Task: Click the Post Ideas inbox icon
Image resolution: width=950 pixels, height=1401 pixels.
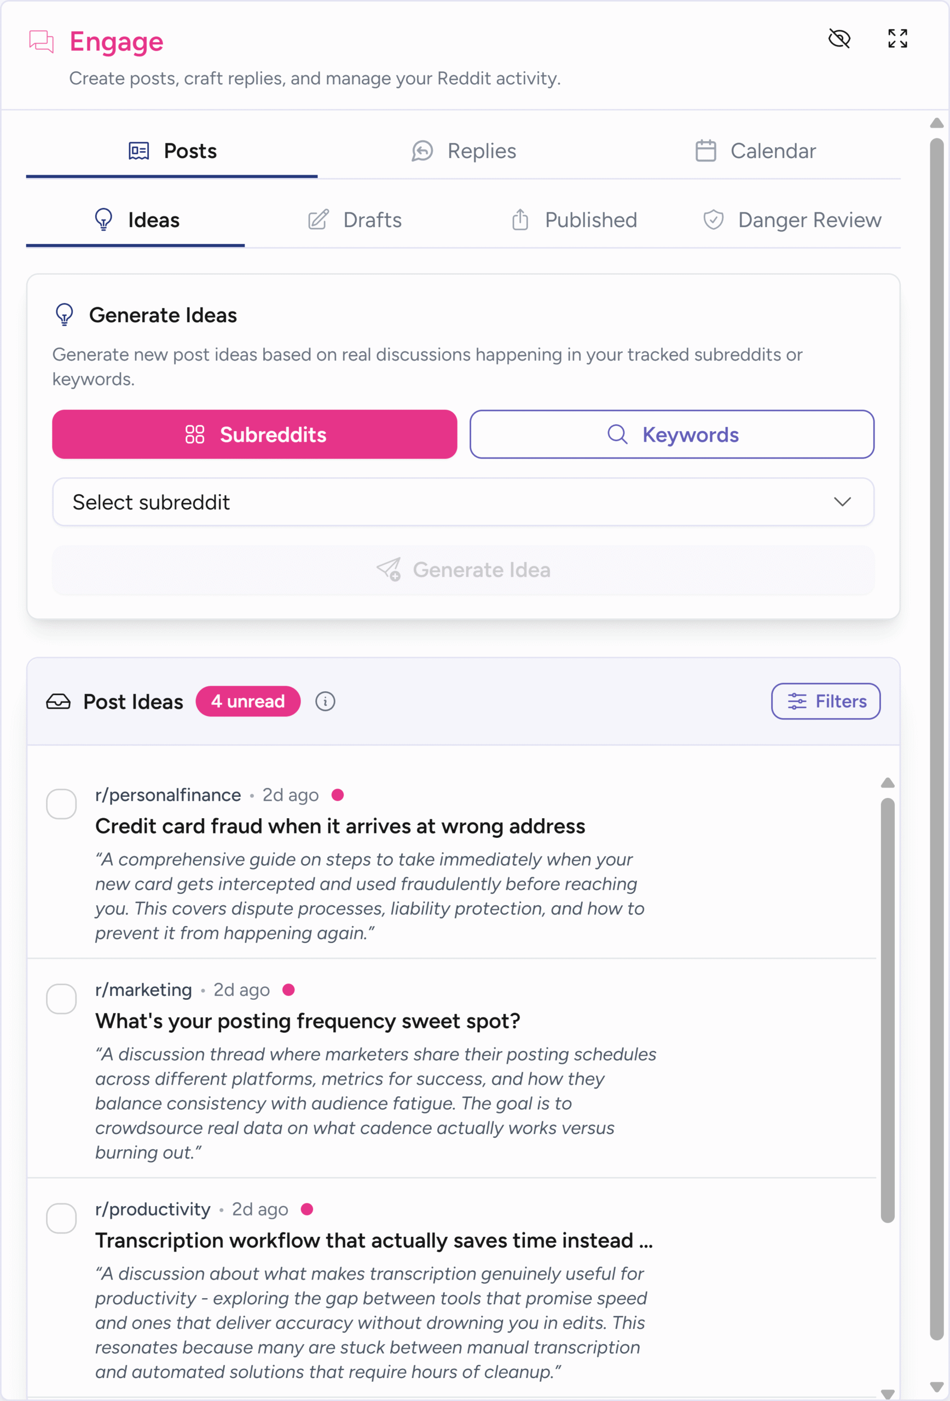Action: pos(59,701)
